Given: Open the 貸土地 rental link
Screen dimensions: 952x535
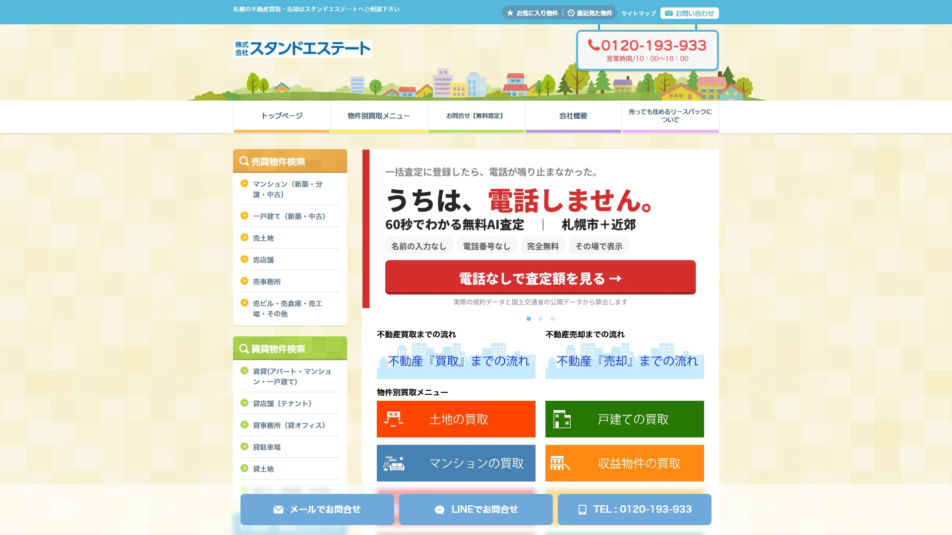Looking at the screenshot, I should tap(263, 469).
